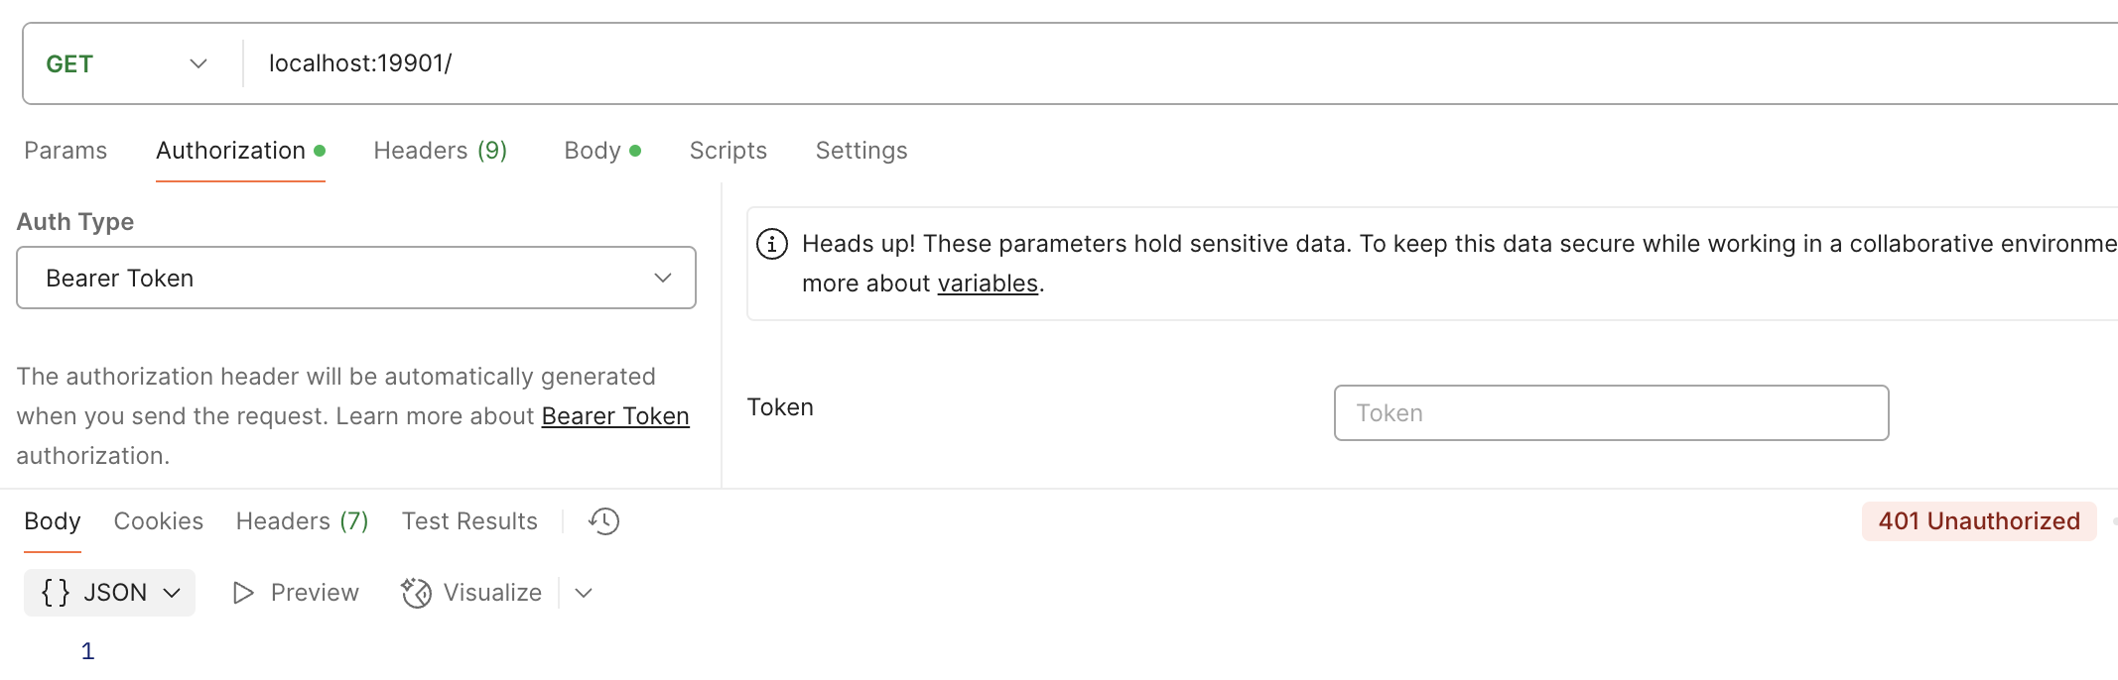Click the Visualize sparkle icon
The image size is (2118, 680).
[x=416, y=593]
